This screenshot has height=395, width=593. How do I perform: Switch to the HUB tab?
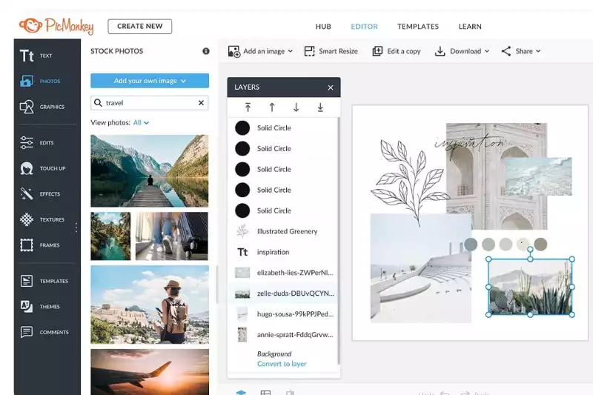tap(323, 27)
